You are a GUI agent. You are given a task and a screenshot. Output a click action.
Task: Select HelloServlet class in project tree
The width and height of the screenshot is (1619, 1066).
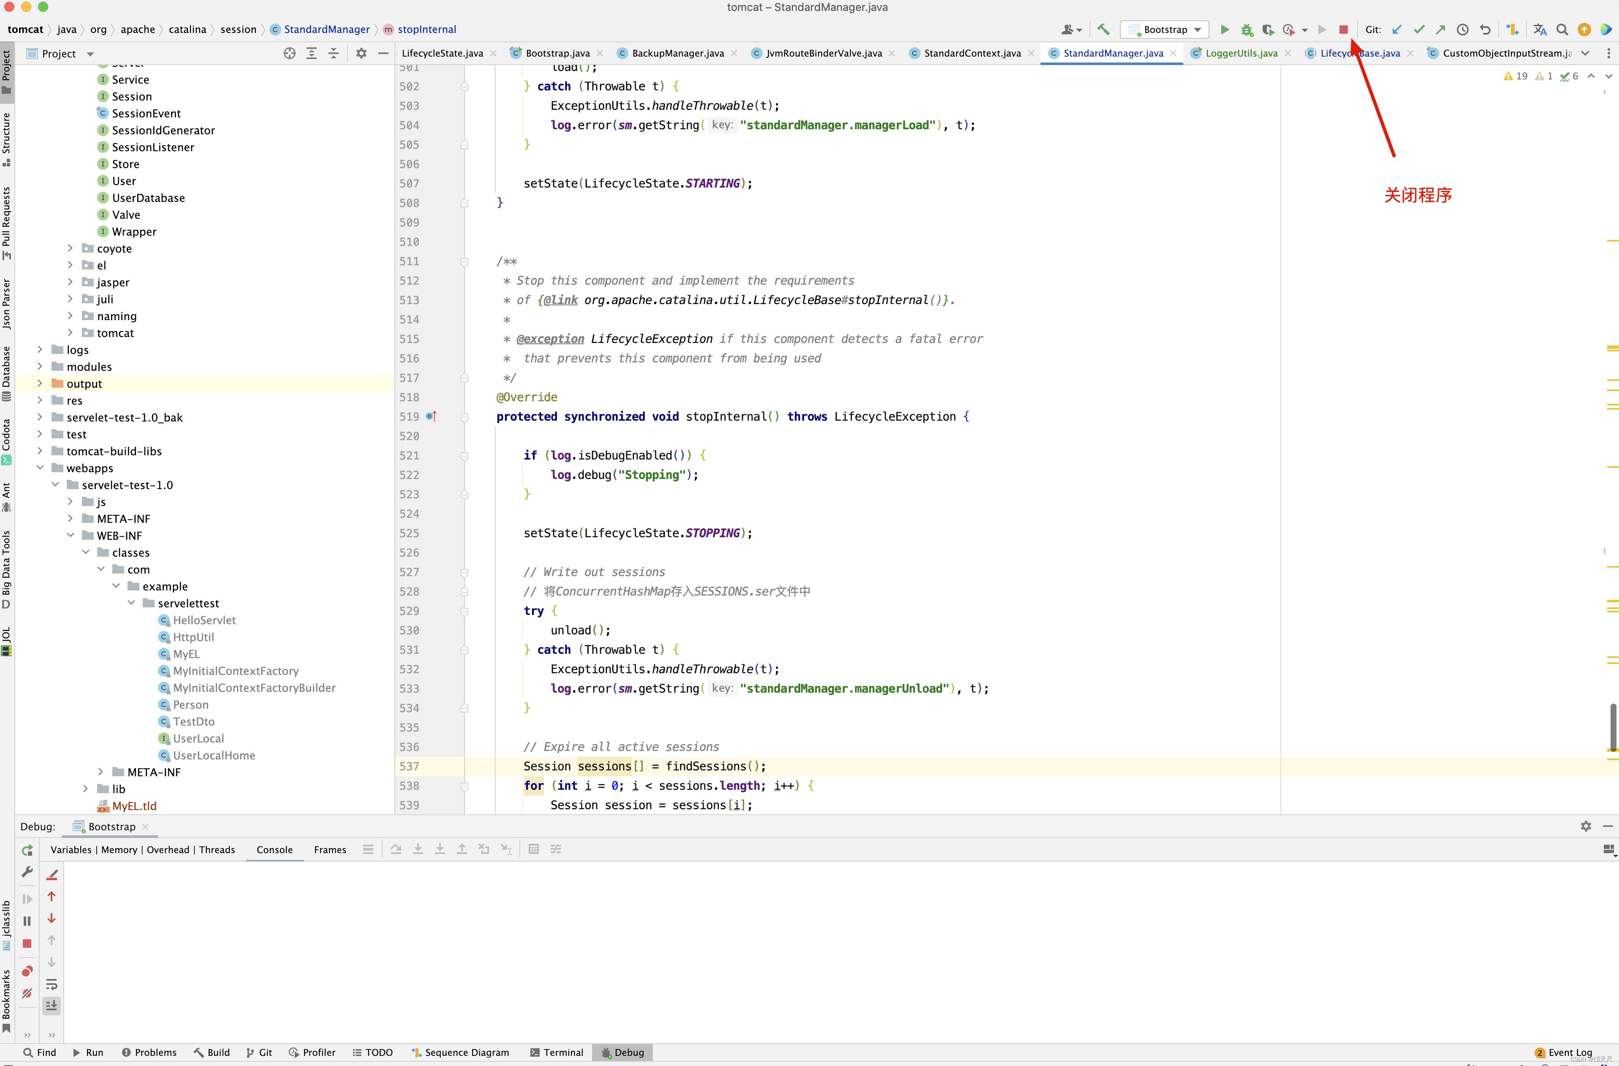coord(204,620)
